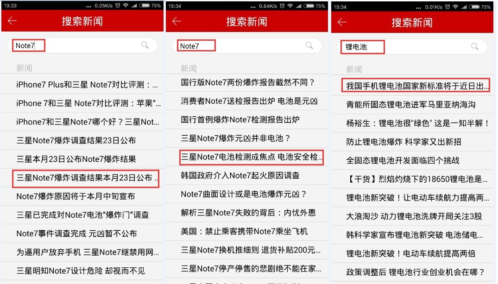Open iPhone 7和三星 Note7对比评测：苹果 article

click(x=82, y=103)
